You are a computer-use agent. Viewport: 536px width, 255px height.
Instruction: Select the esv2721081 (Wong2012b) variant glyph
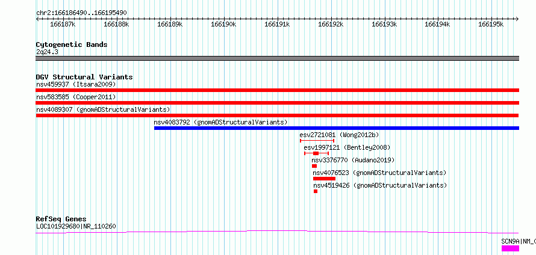coord(317,141)
